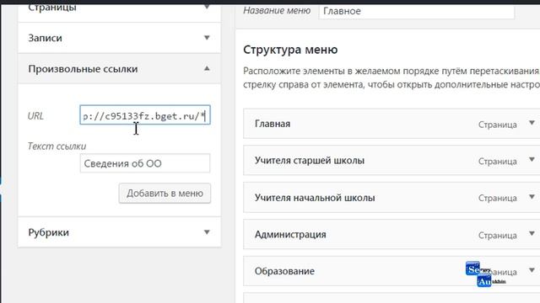
Task: Open Учителя начальной школы item settings arrow
Action: click(532, 197)
